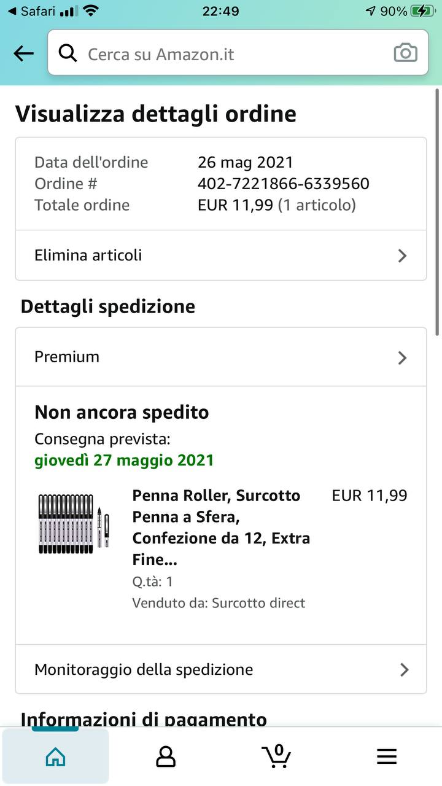Open the hamburger menu icon
This screenshot has height=786, width=442.
click(387, 757)
